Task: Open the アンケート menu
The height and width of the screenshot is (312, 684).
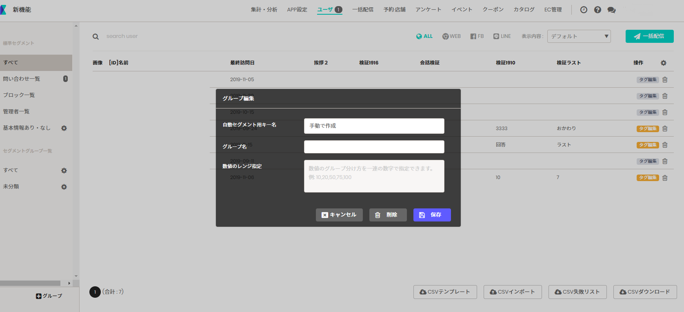Action: pos(429,10)
